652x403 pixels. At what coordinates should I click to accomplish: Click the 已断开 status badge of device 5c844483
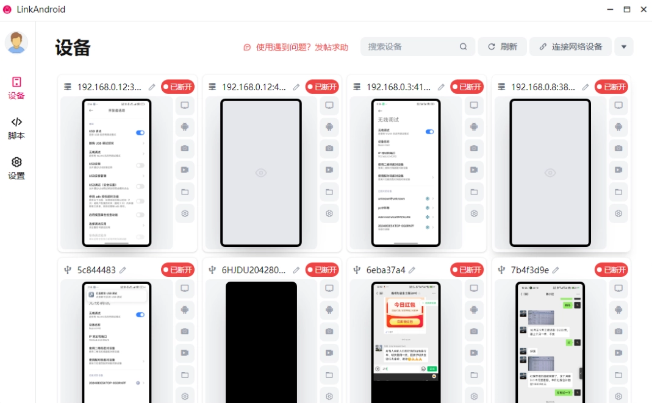[177, 269]
